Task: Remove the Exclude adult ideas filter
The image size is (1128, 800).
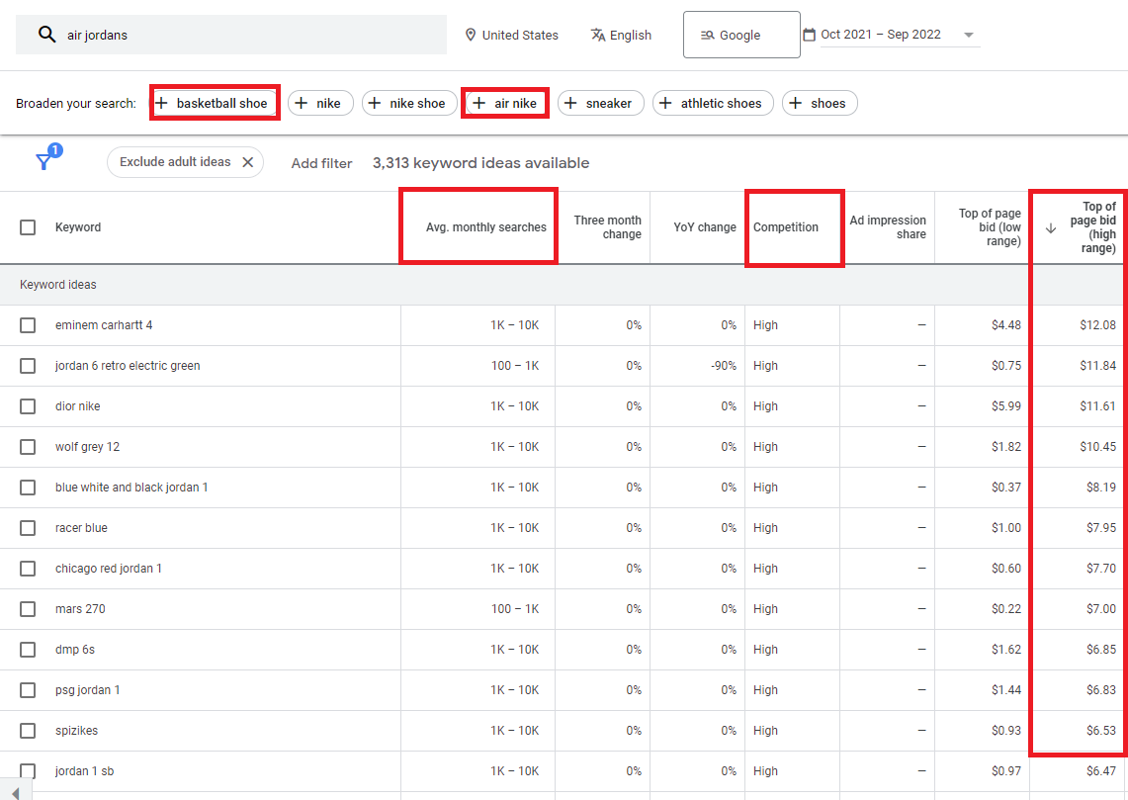Action: (x=247, y=162)
